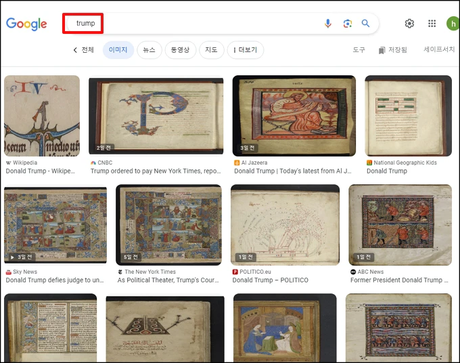Open third-row thumbnail with striped battle scene
Image resolution: width=460 pixels, height=363 pixels.
tap(398, 328)
